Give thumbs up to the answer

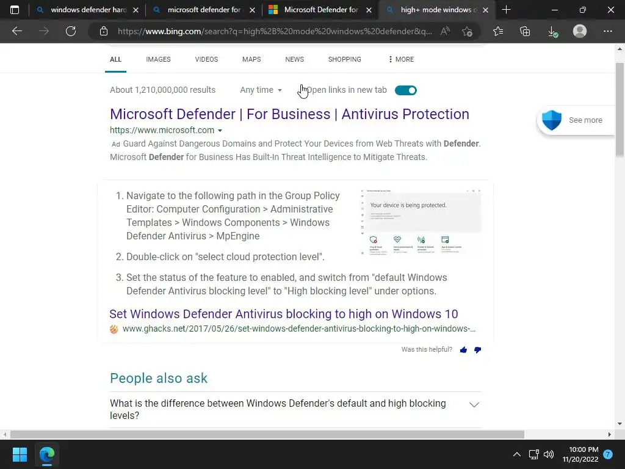463,350
